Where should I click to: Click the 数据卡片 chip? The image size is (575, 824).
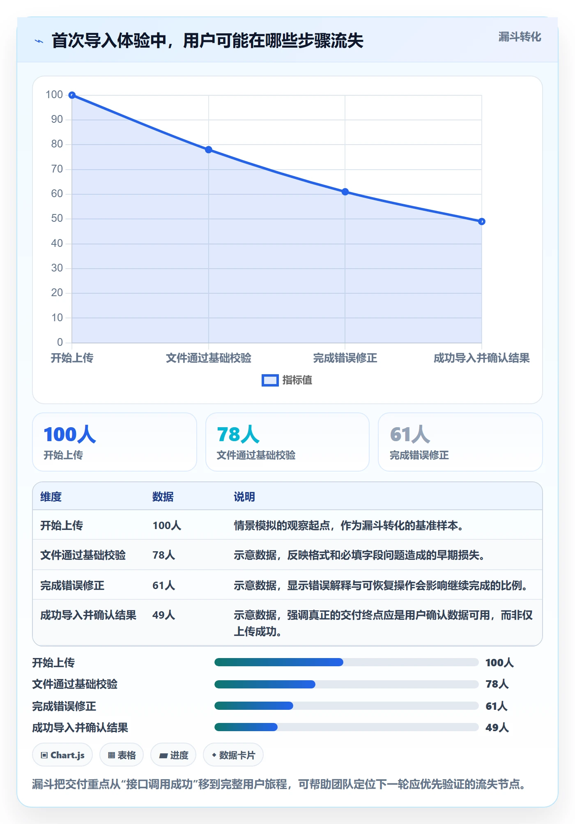(x=233, y=755)
